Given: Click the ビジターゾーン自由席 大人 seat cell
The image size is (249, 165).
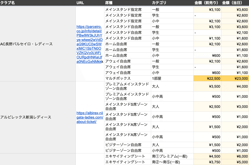Looking at the screenshot, I should pos(128,145).
